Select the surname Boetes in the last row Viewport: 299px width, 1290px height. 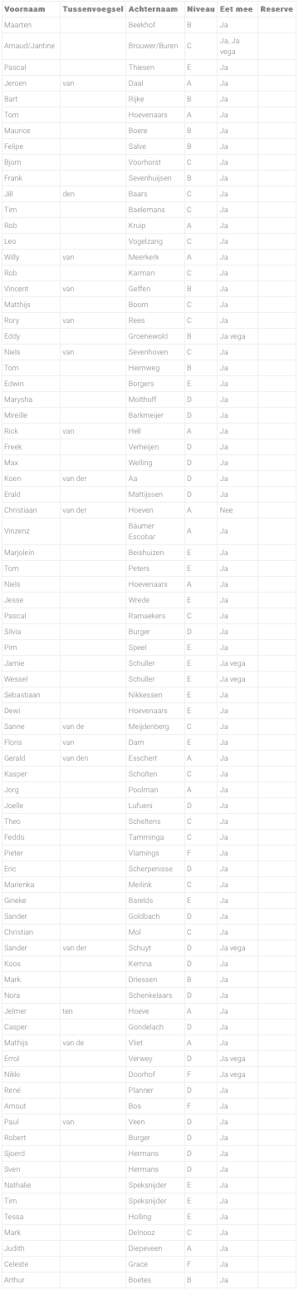[140, 1279]
